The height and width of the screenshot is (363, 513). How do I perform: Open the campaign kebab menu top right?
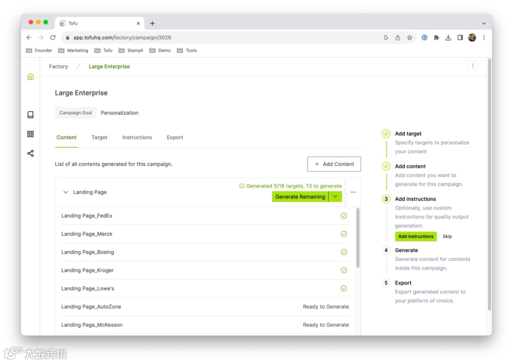[x=473, y=65]
